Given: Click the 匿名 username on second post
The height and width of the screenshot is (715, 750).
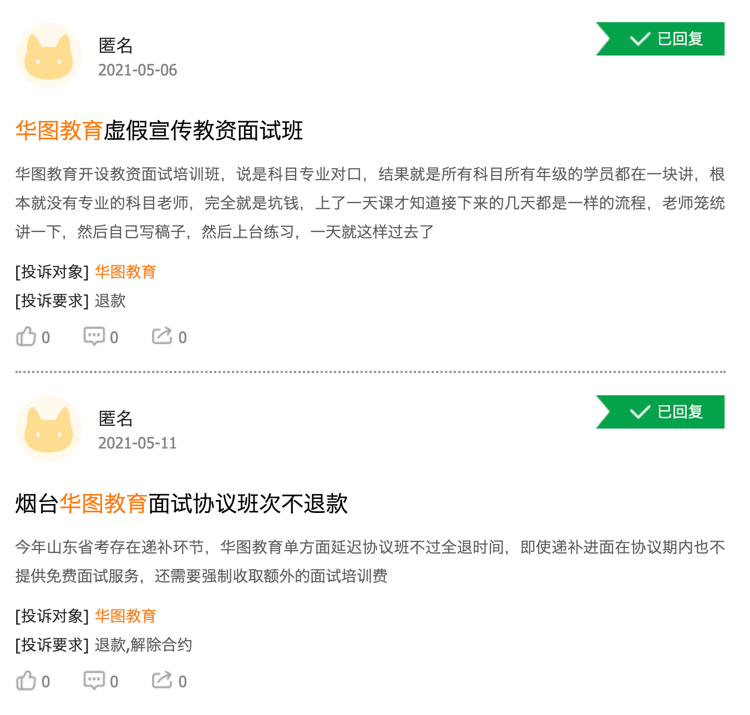Looking at the screenshot, I should (115, 419).
